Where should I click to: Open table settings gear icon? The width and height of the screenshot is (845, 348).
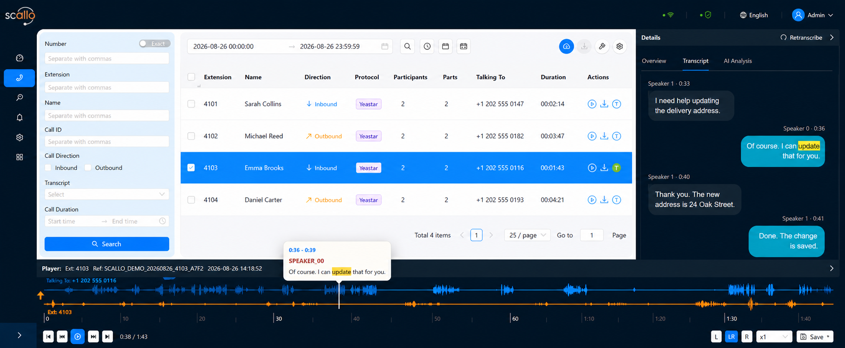click(x=620, y=46)
